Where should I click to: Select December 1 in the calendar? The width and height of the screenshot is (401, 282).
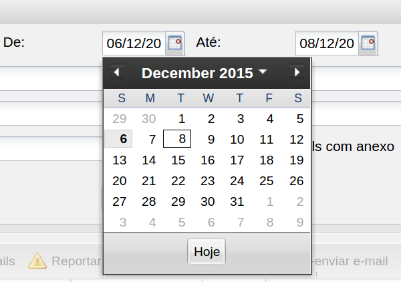point(181,119)
